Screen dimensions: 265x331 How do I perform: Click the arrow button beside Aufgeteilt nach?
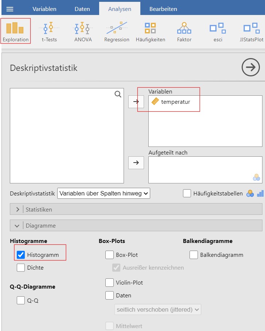click(x=136, y=163)
